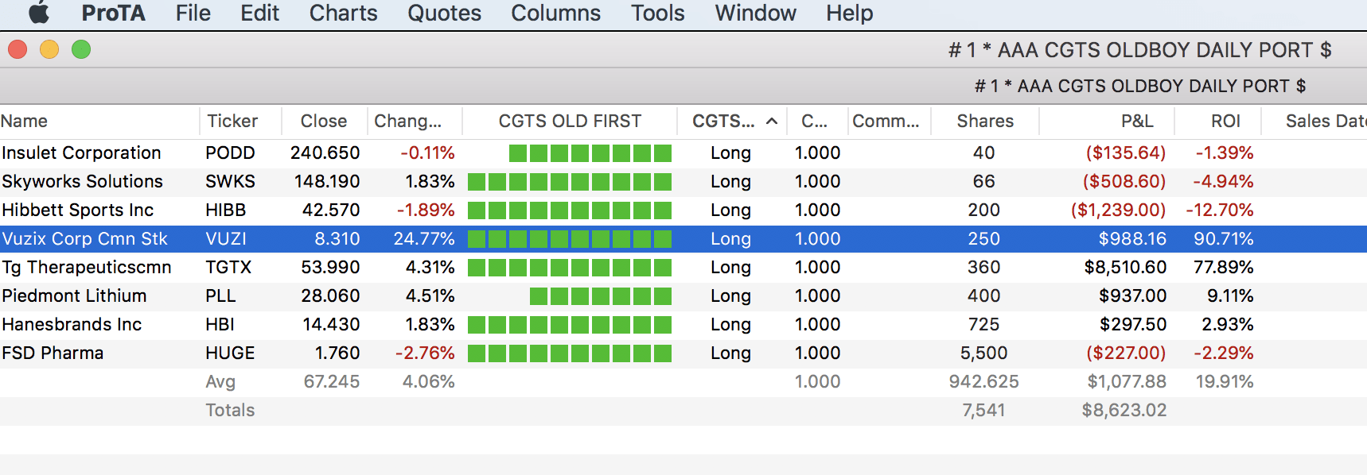
Task: Click the red close window button
Action: (18, 50)
